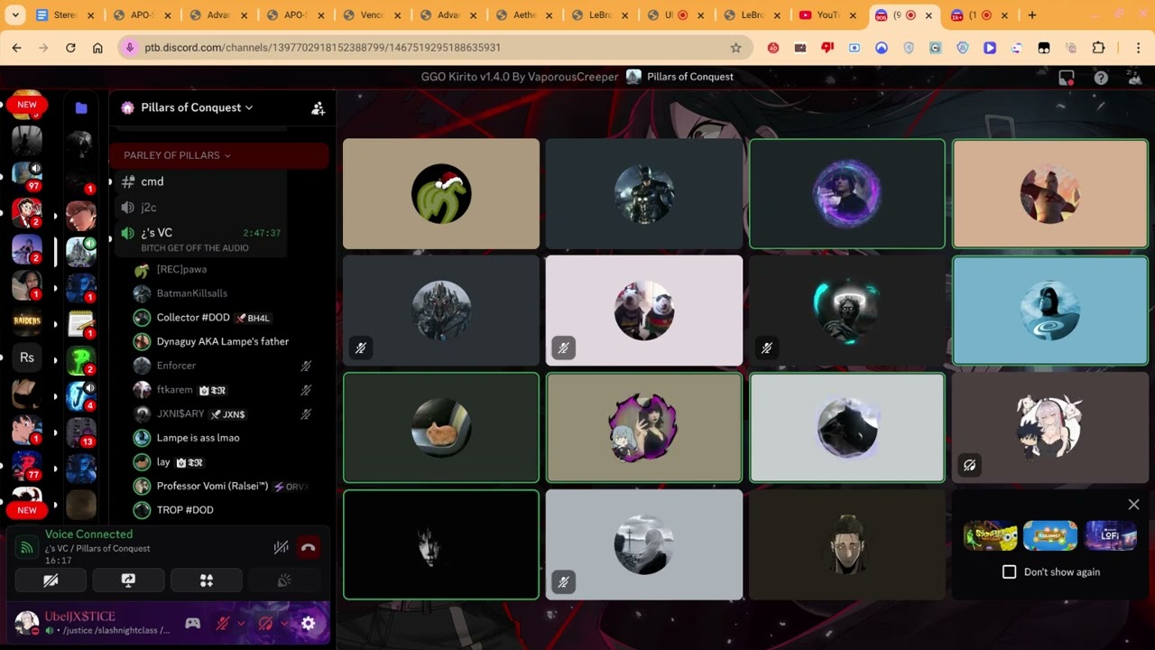Switch to the YouTube browser tab

(827, 15)
